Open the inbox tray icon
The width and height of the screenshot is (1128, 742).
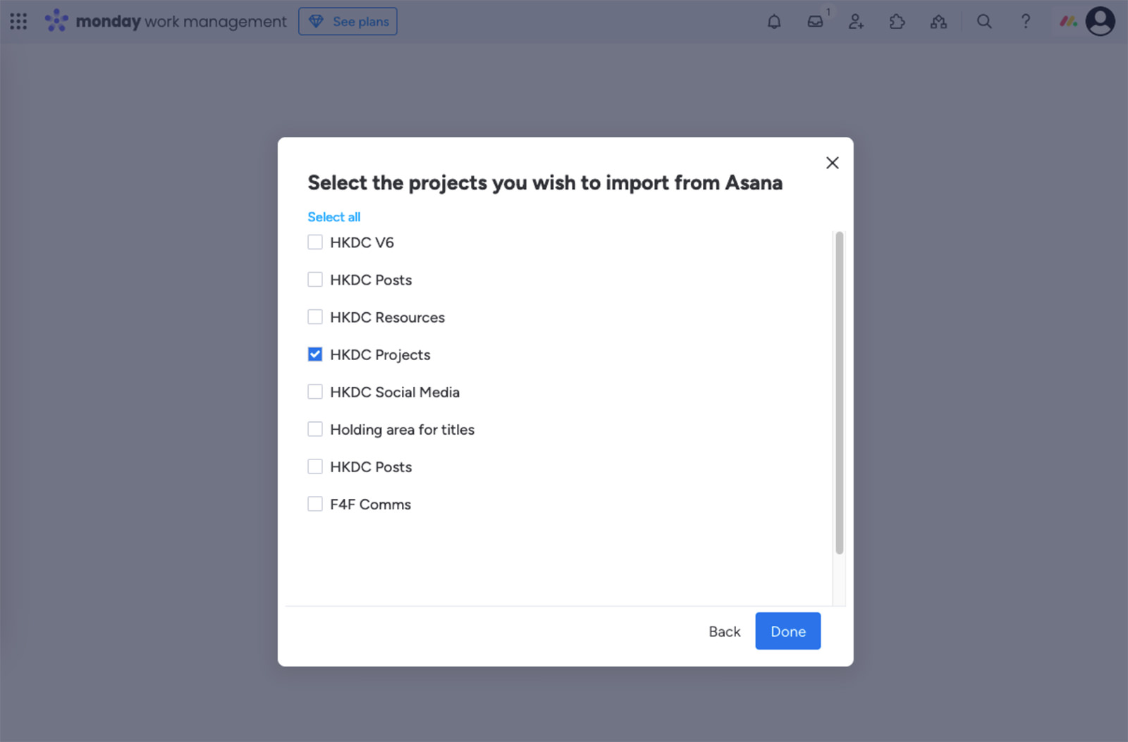815,21
